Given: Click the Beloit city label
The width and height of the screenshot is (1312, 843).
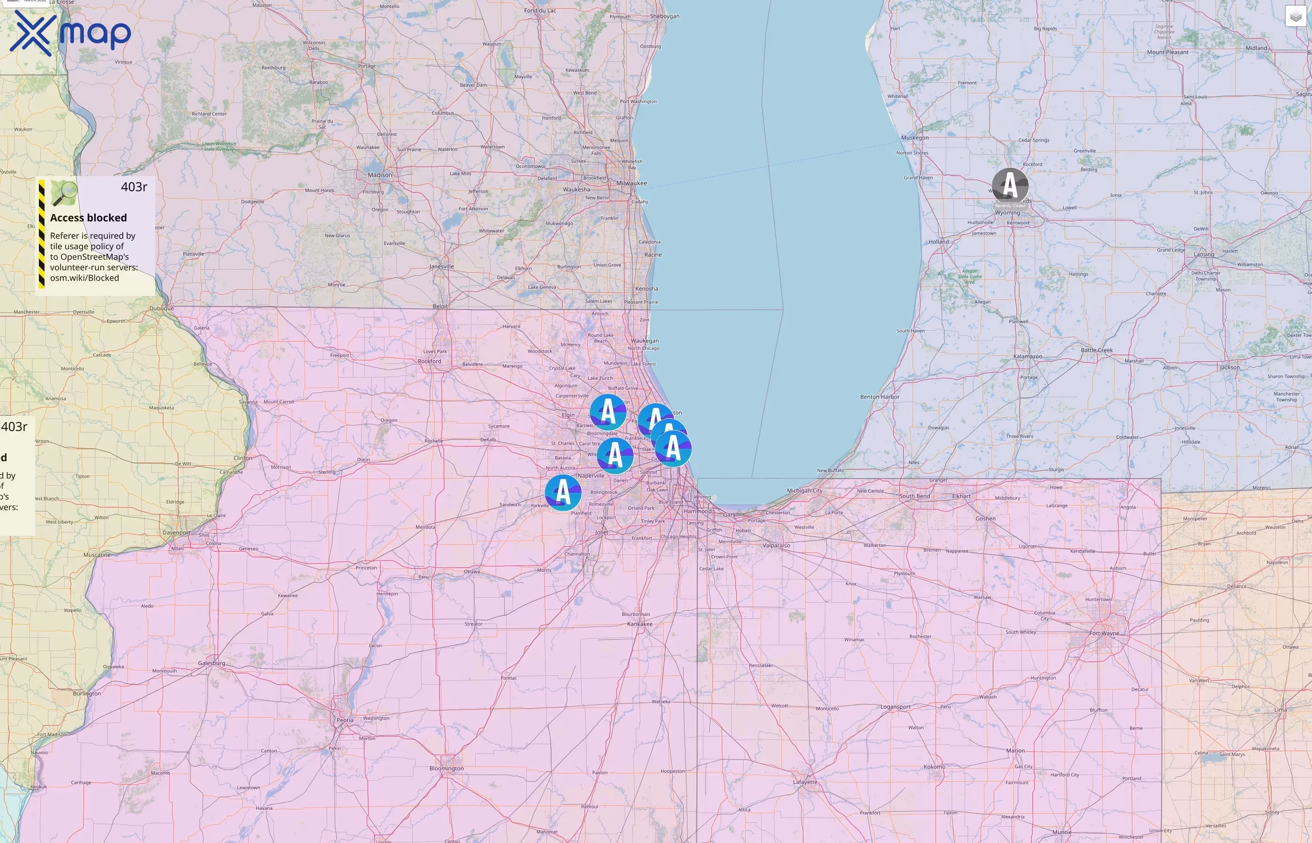Looking at the screenshot, I should [440, 306].
